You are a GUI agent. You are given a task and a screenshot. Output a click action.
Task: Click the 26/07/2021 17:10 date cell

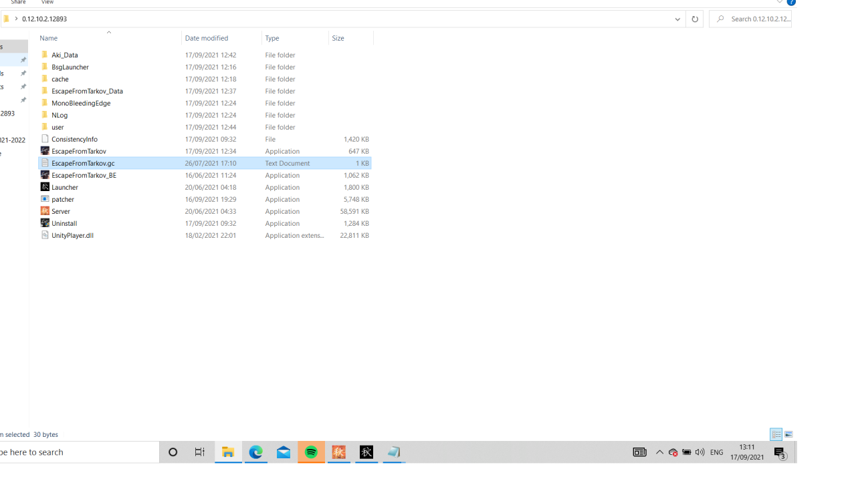pos(210,163)
